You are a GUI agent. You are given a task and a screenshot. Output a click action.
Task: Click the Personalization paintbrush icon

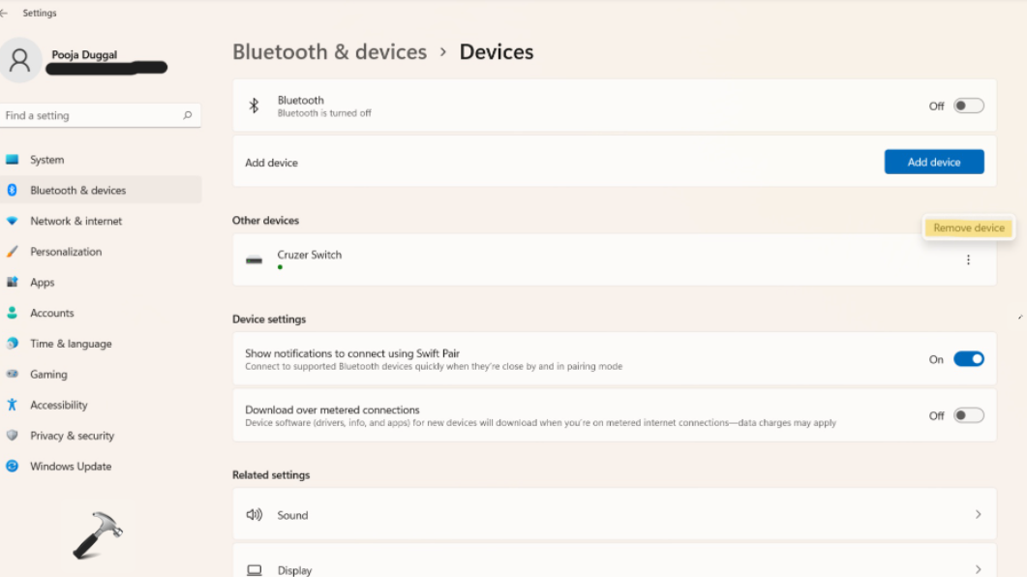(13, 252)
